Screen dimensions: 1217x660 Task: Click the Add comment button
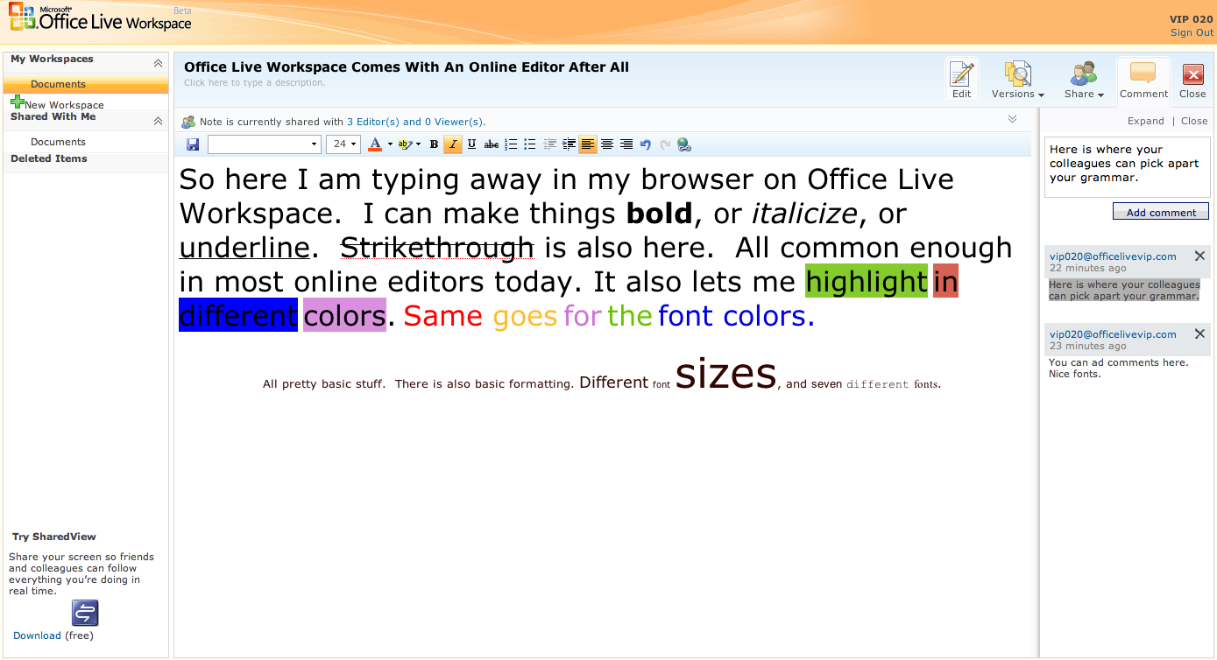tap(1161, 212)
